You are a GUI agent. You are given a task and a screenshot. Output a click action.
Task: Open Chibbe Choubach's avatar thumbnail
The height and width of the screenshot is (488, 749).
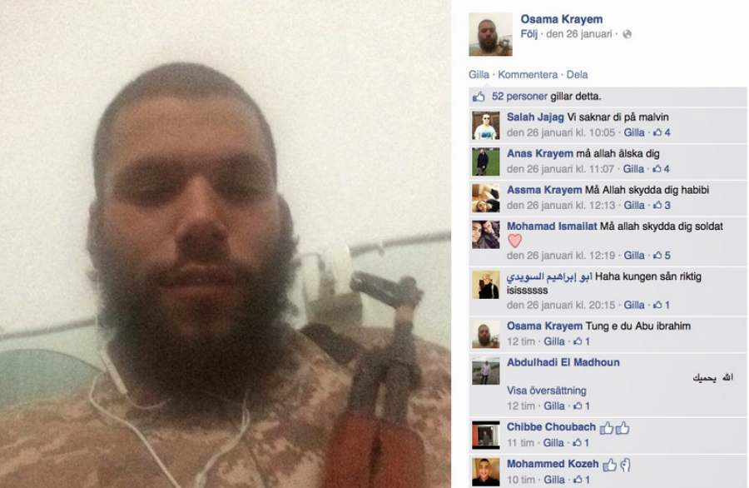coord(486,435)
